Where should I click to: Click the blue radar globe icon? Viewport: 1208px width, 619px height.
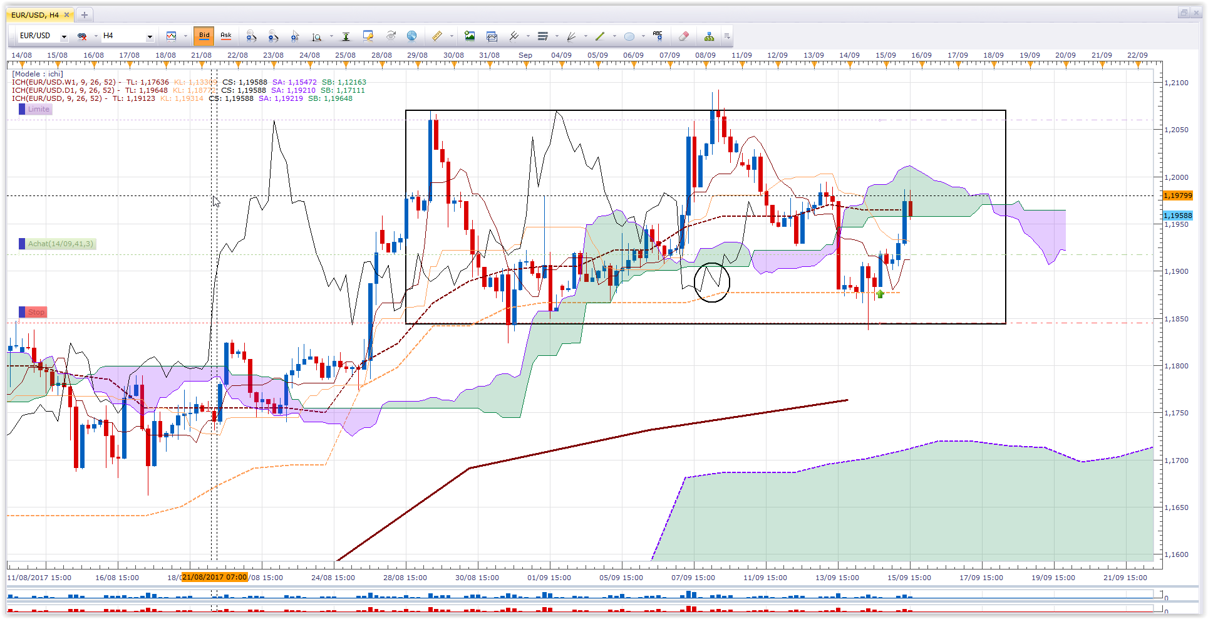(x=412, y=36)
